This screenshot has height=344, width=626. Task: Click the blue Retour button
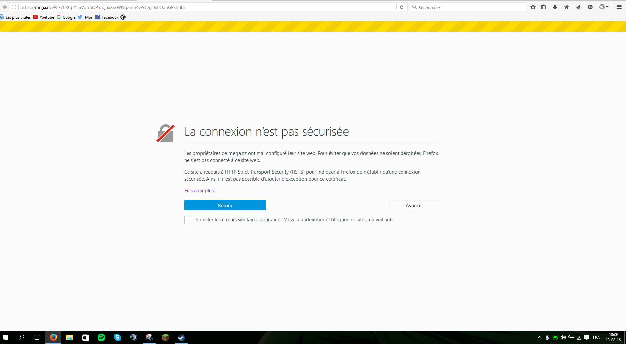coord(225,205)
